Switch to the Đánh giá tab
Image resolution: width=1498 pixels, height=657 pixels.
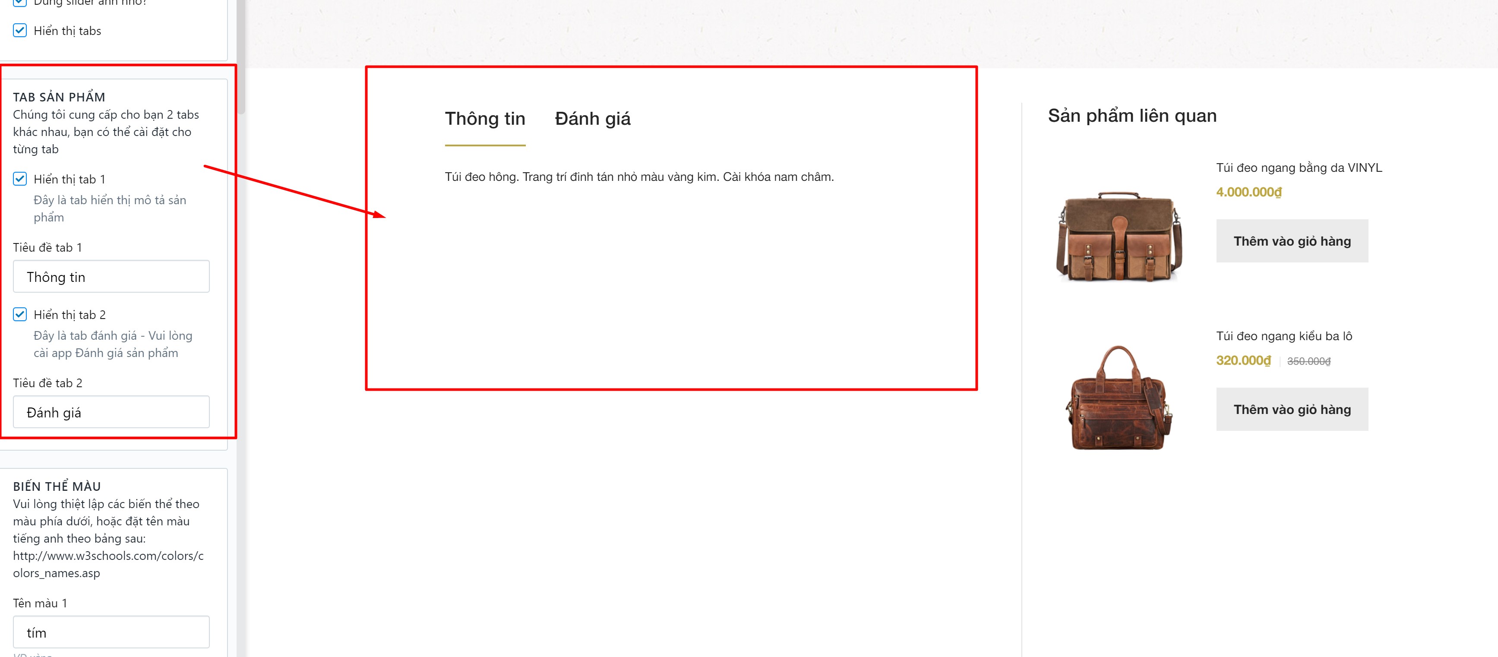point(593,119)
